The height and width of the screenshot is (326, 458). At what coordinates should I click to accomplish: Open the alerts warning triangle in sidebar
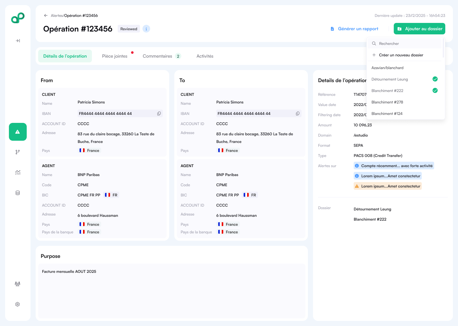(x=18, y=132)
